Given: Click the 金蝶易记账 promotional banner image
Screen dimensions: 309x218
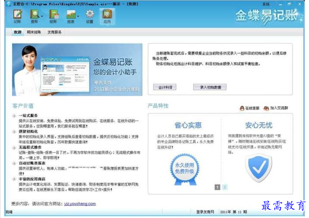Looking at the screenshot, I should pyautogui.click(x=77, y=70).
